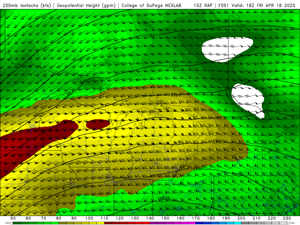Click the 90 value on the color scale
This screenshot has height=225, width=300.
click(x=74, y=218)
